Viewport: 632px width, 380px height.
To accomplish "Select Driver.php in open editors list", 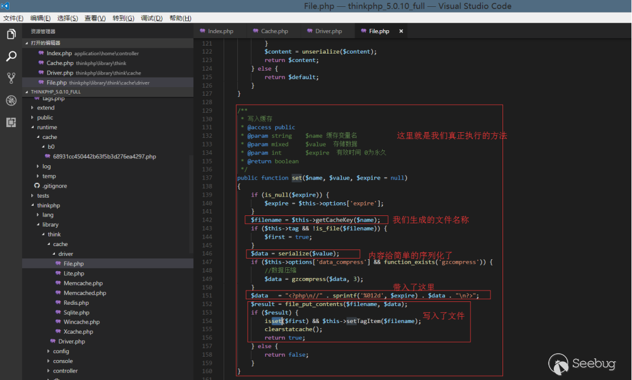I will coord(59,73).
